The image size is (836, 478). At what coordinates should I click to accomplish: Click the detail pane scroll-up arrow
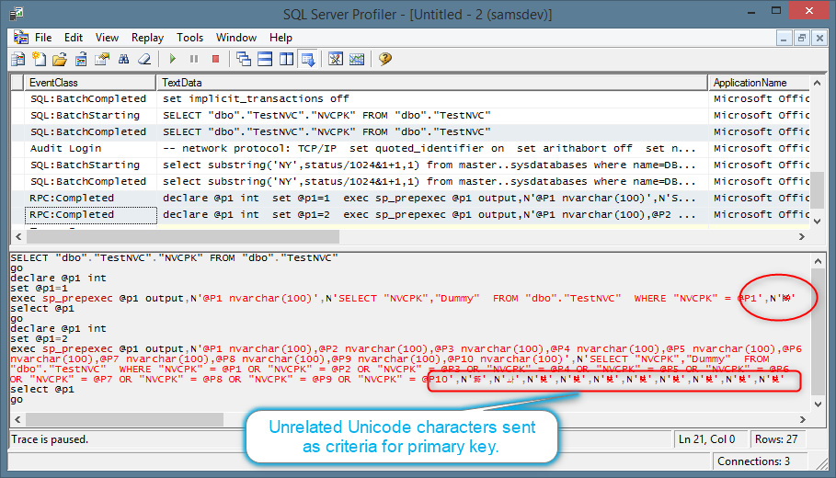[x=818, y=261]
